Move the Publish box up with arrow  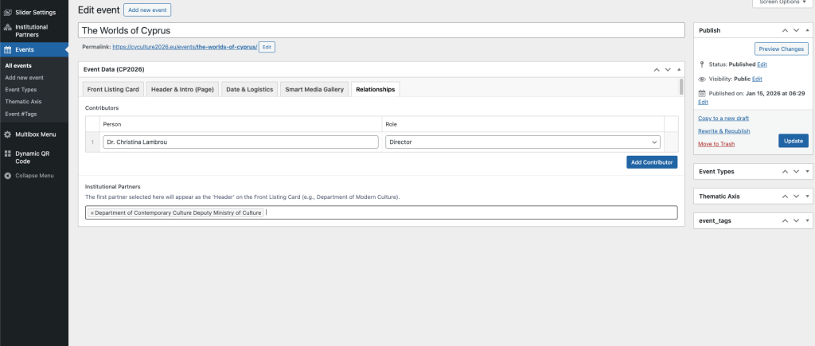[x=785, y=30]
